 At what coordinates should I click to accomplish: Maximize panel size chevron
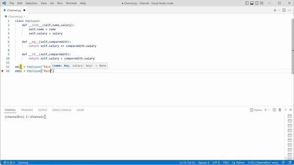tap(286, 110)
